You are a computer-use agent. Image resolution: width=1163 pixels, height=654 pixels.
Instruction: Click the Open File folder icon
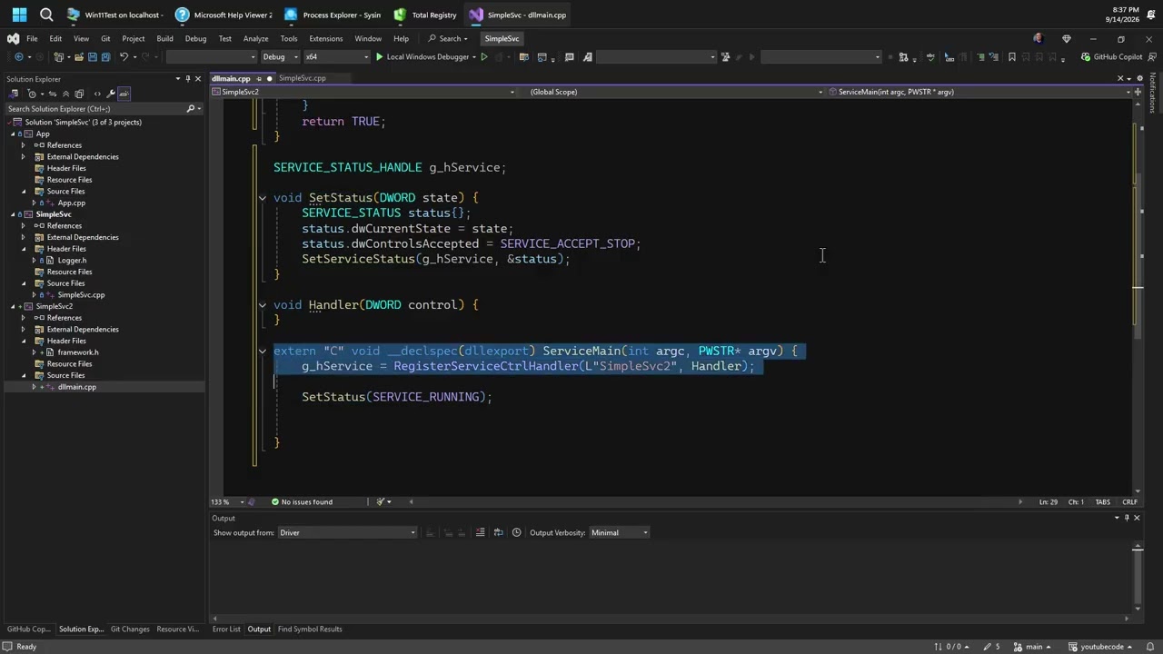79,57
